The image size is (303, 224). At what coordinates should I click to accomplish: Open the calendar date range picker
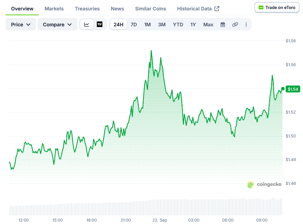click(x=222, y=25)
